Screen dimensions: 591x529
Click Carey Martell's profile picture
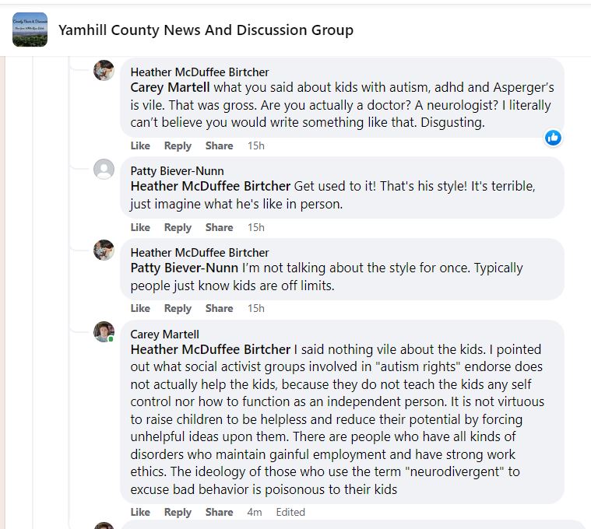pyautogui.click(x=104, y=331)
